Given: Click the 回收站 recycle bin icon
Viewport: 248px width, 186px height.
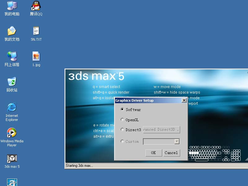Looking at the screenshot, I should pos(12,82).
